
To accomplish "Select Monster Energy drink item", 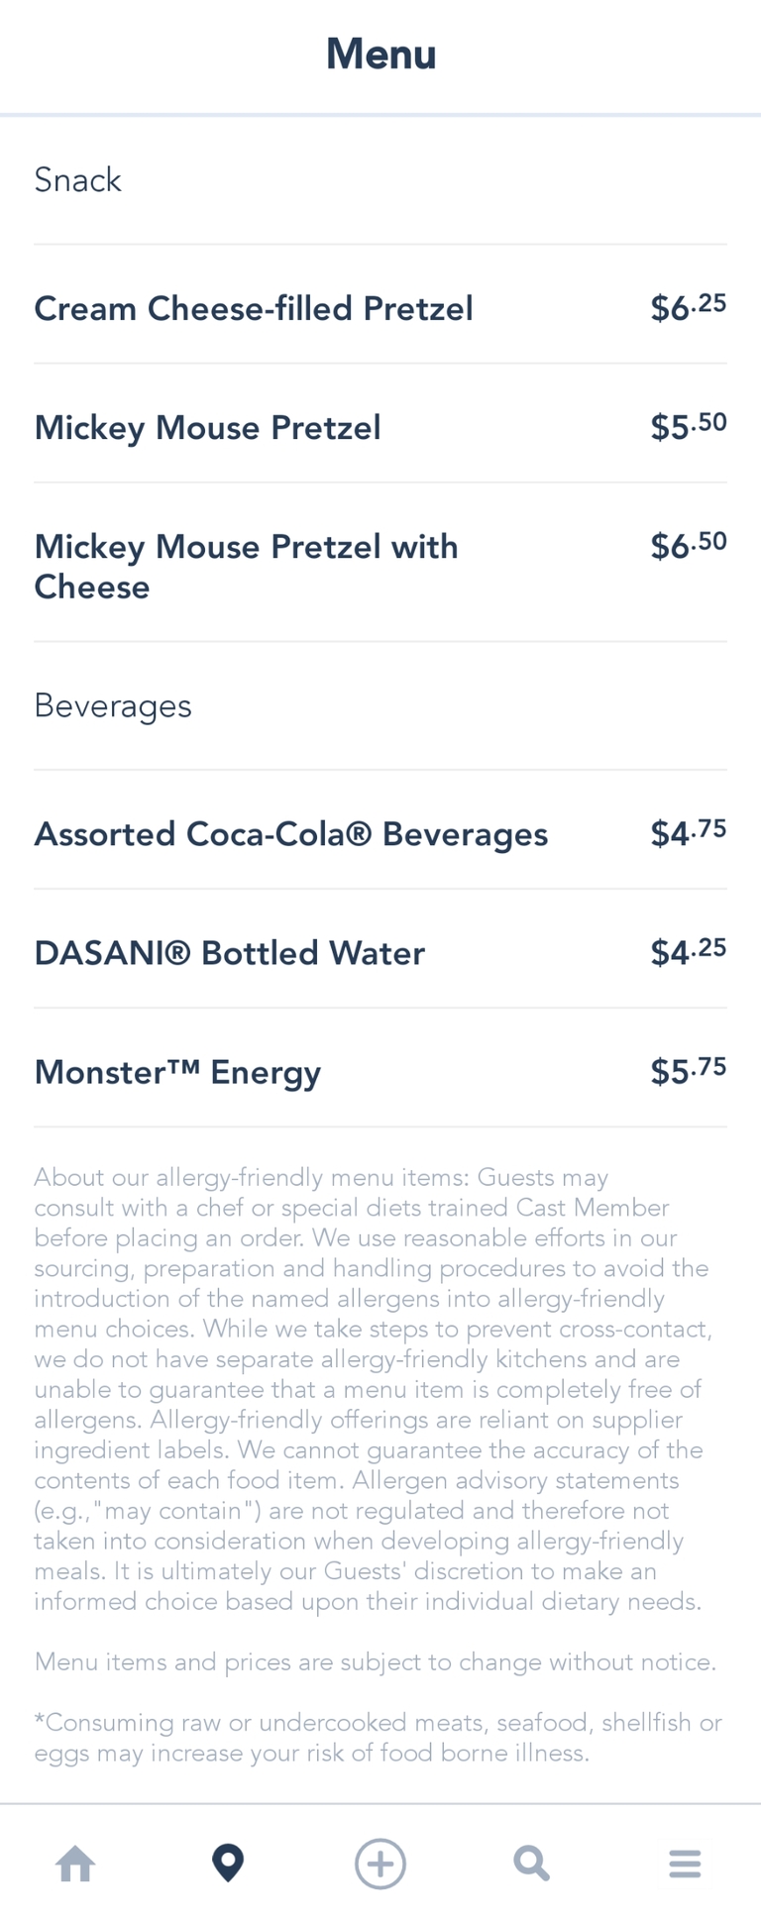I will (177, 1072).
